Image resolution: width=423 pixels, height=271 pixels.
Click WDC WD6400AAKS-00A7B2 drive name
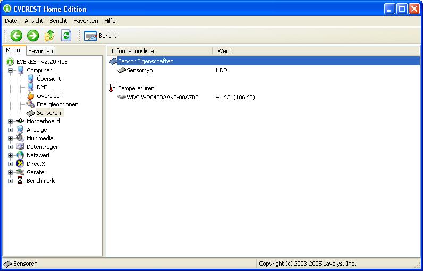[x=163, y=97]
